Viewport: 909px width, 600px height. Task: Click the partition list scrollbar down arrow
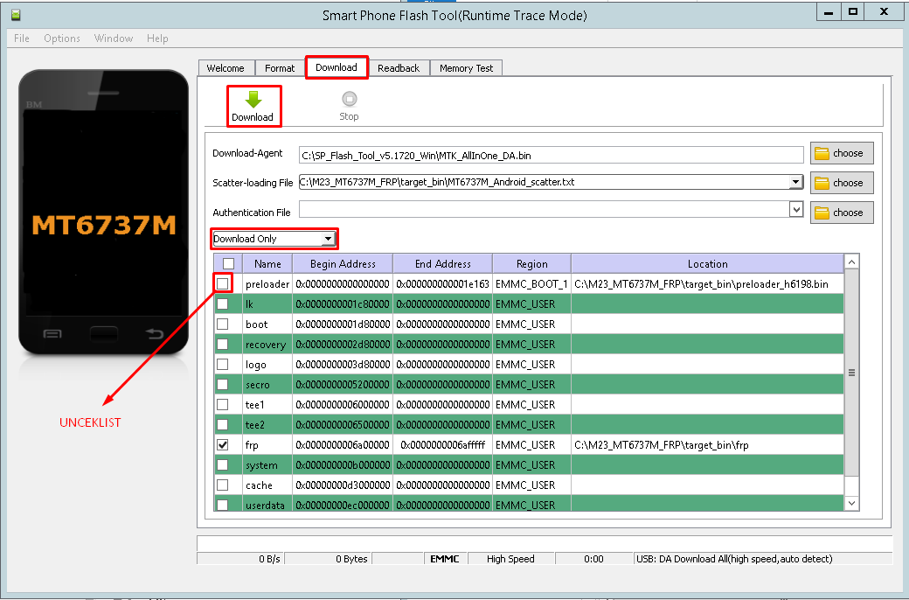point(851,503)
